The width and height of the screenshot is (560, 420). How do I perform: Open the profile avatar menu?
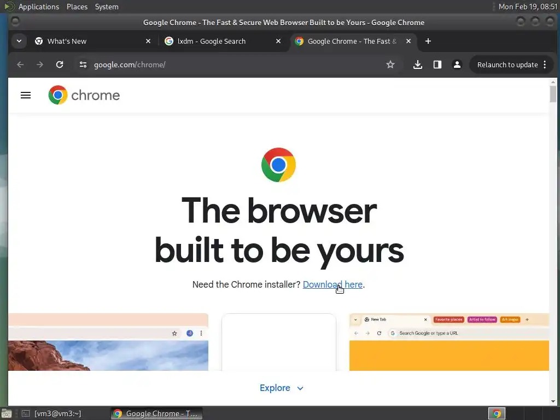457,65
